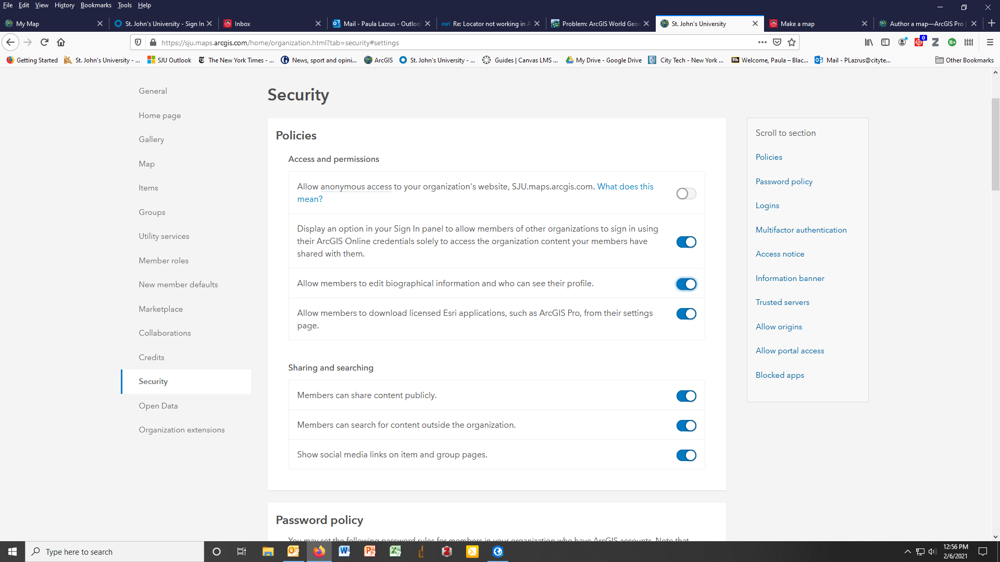The height and width of the screenshot is (562, 1000).
Task: Open Outlook from the taskbar
Action: pyautogui.click(x=293, y=551)
